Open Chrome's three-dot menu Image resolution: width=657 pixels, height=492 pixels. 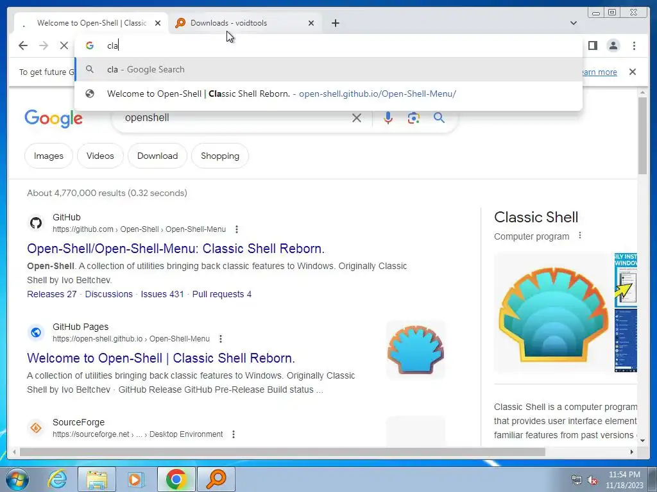point(634,45)
